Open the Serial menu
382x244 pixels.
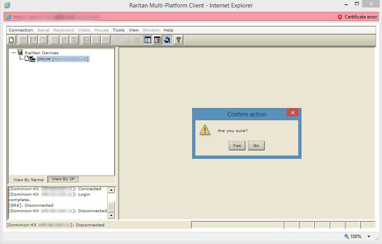coord(43,30)
